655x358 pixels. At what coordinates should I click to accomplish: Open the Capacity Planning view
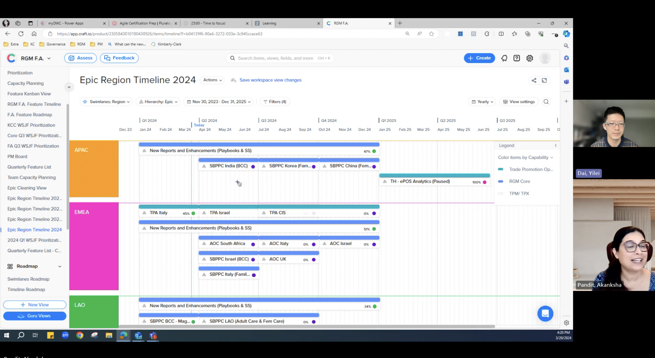[25, 83]
